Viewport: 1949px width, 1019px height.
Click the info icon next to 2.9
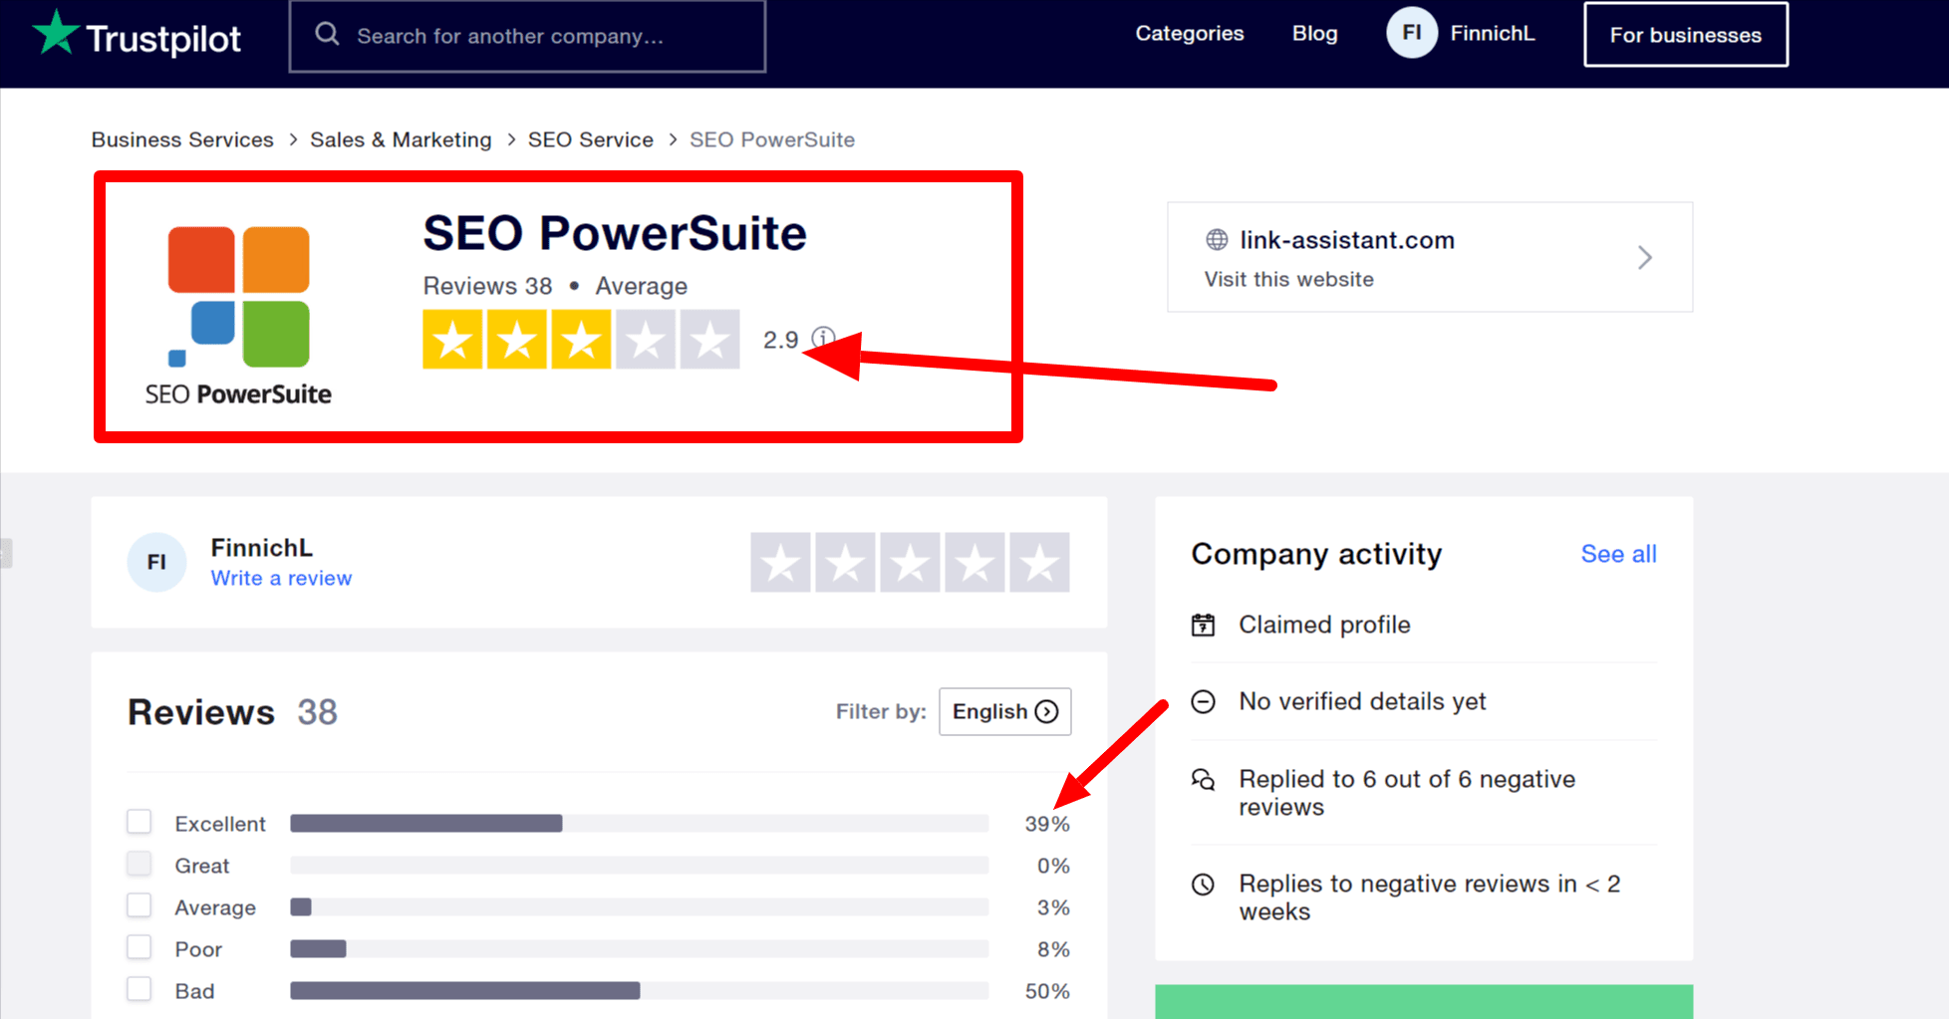pyautogui.click(x=823, y=338)
